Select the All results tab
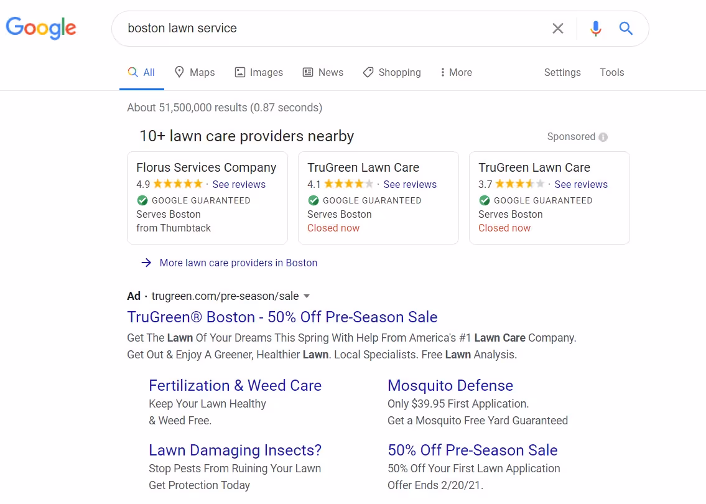This screenshot has height=504, width=706. 141,73
